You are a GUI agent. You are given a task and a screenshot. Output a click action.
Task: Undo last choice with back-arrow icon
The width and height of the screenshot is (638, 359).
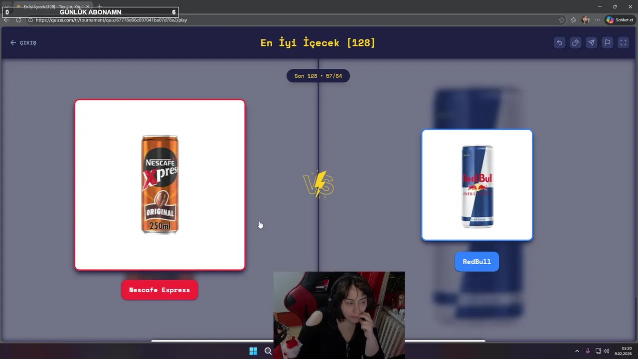point(559,43)
